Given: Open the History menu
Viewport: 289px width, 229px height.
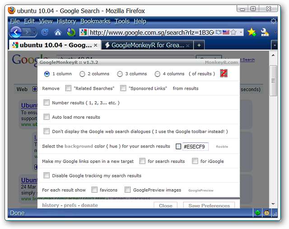Looking at the screenshot, I should coord(66,21).
